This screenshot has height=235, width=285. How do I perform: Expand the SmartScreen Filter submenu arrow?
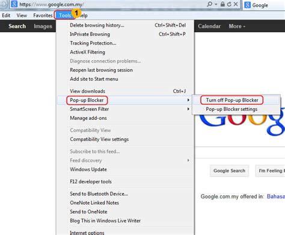[188, 109]
